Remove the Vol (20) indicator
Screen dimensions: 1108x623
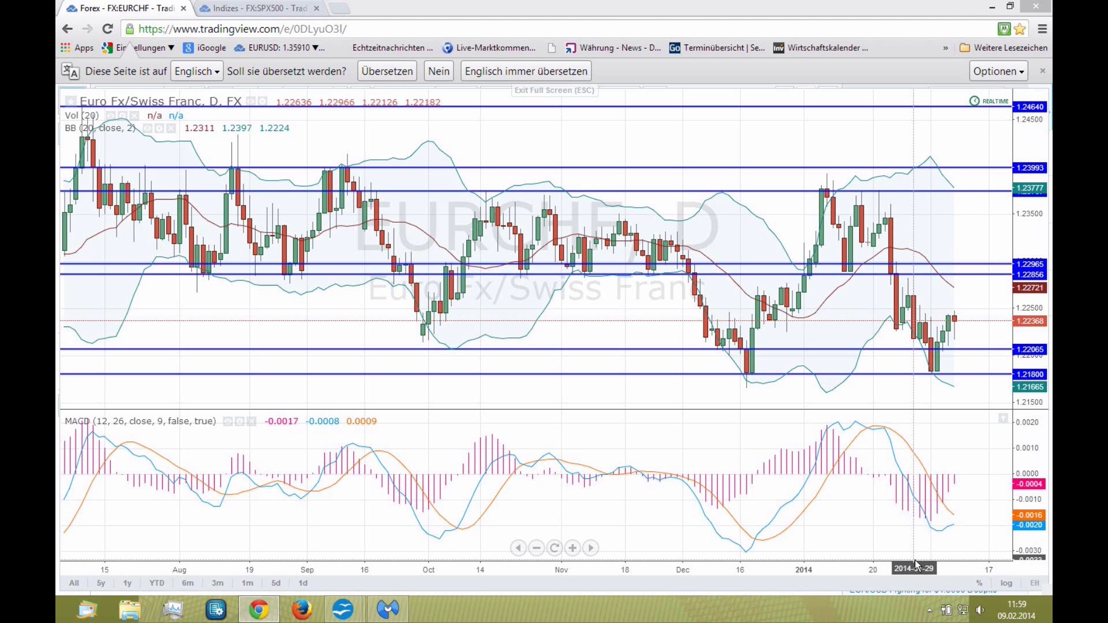[x=134, y=115]
